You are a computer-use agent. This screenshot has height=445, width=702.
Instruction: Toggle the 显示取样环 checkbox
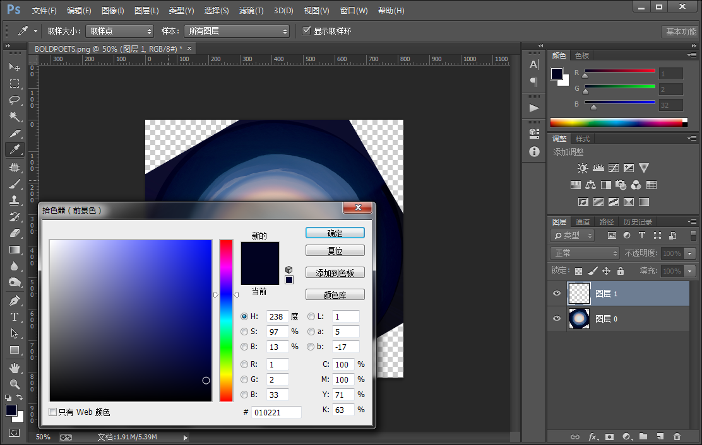(x=307, y=31)
